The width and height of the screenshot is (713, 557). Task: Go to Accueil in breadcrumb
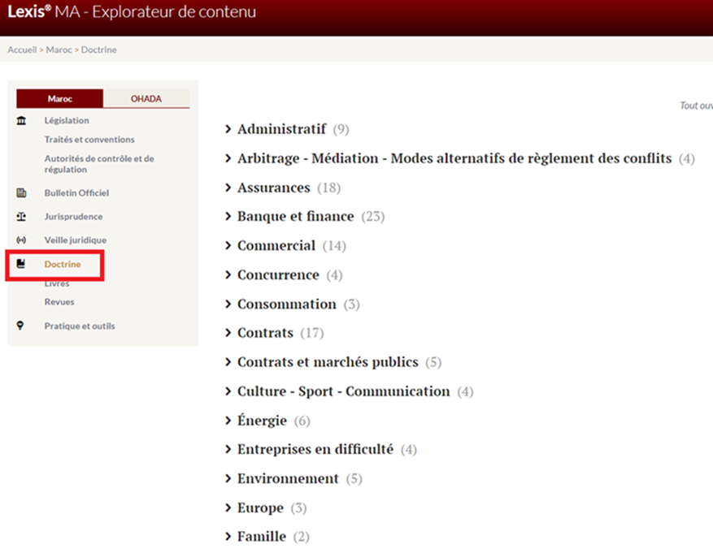pyautogui.click(x=22, y=50)
